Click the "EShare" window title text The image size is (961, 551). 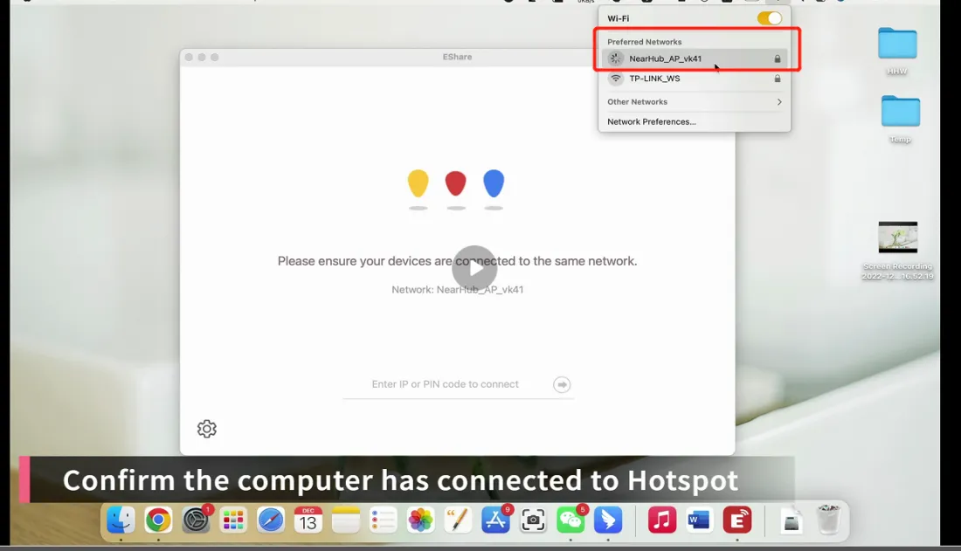click(x=457, y=57)
